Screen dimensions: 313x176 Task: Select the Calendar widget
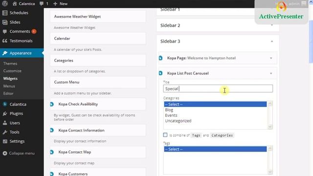pyautogui.click(x=98, y=38)
